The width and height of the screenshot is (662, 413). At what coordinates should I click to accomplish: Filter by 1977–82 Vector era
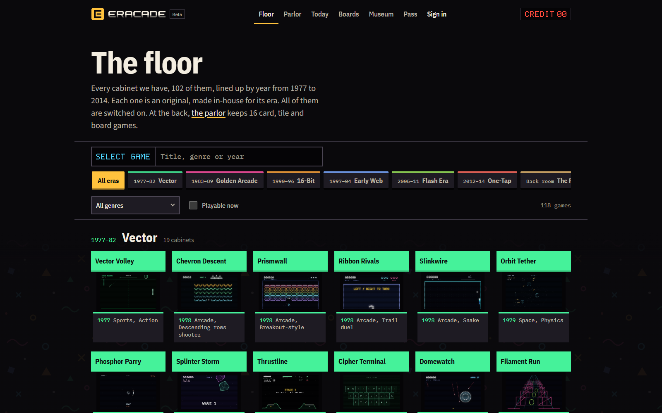[x=155, y=180]
